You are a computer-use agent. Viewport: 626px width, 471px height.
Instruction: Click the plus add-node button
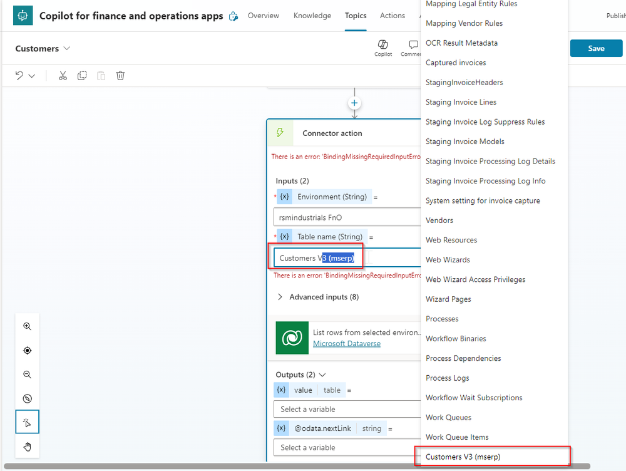pos(354,103)
